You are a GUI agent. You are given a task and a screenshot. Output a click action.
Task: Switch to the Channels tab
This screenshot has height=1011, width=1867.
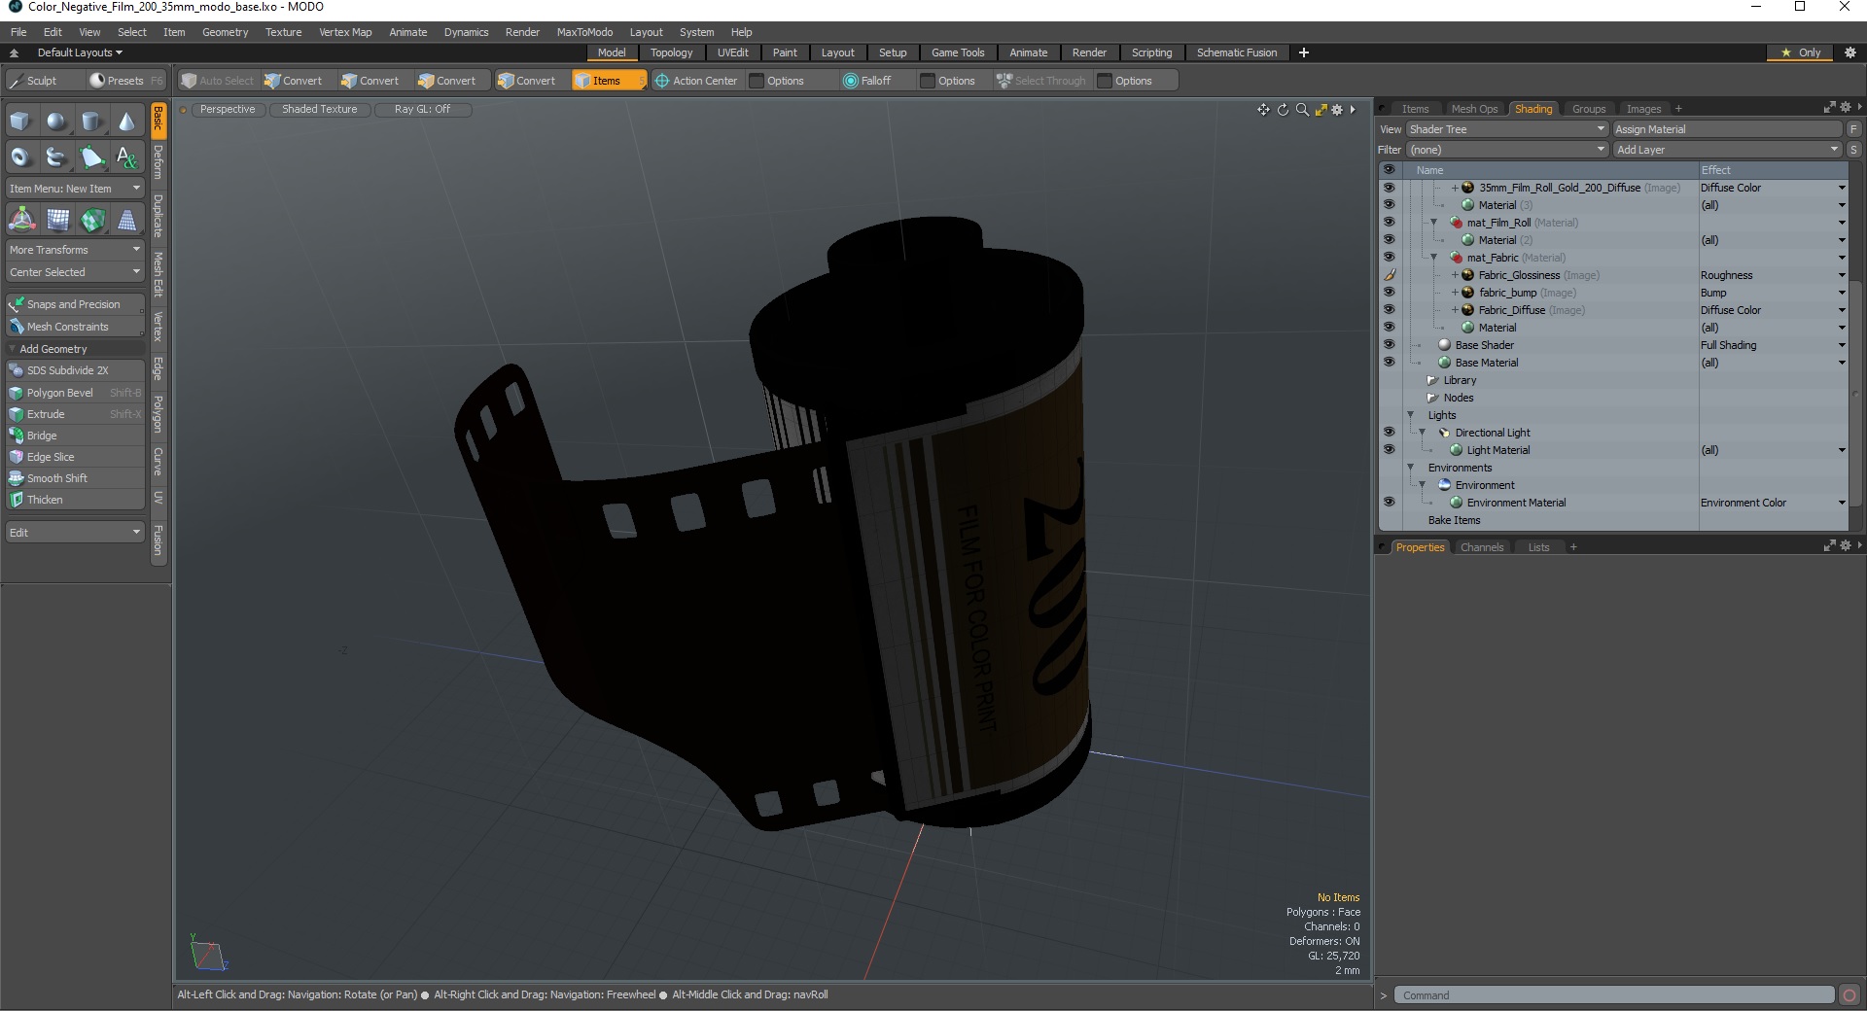[1481, 547]
